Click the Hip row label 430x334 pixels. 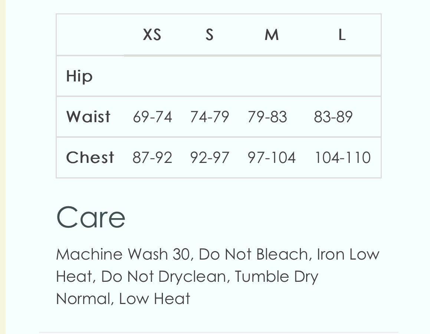click(x=79, y=76)
